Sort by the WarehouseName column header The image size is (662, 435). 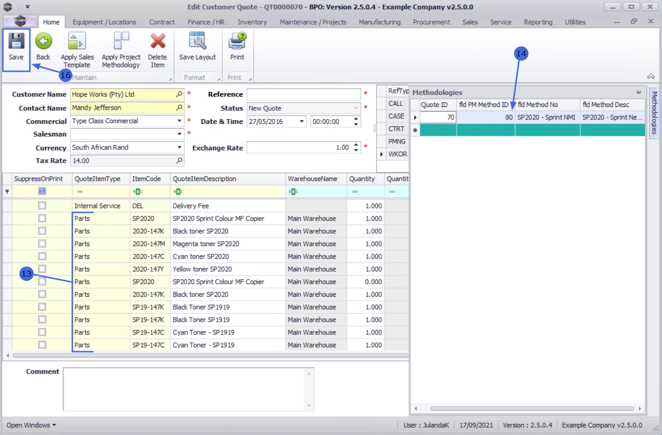click(x=316, y=179)
